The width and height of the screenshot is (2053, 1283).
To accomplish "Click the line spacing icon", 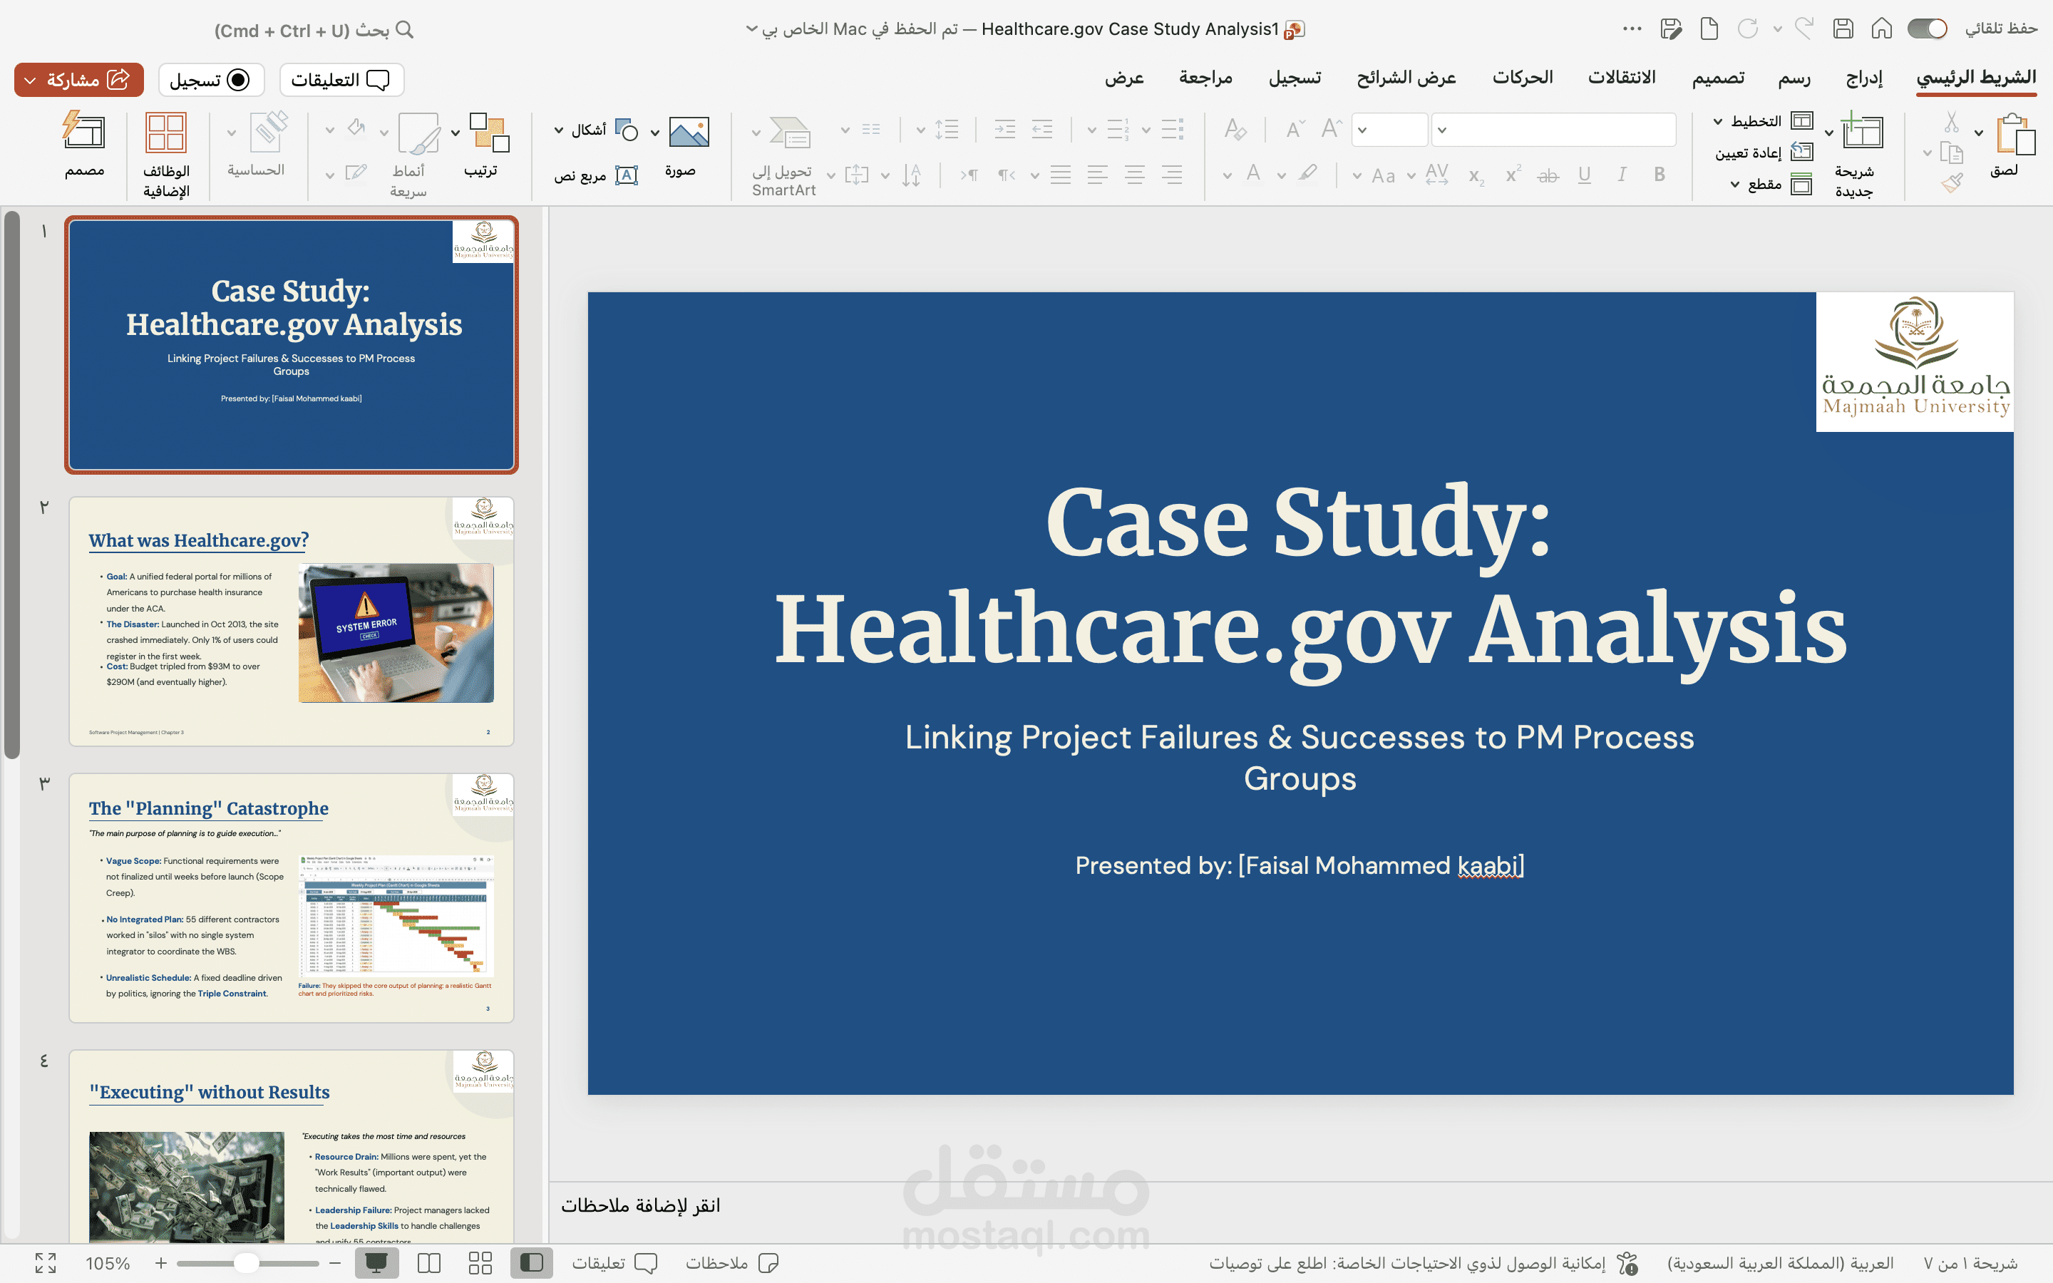I will pos(946,129).
